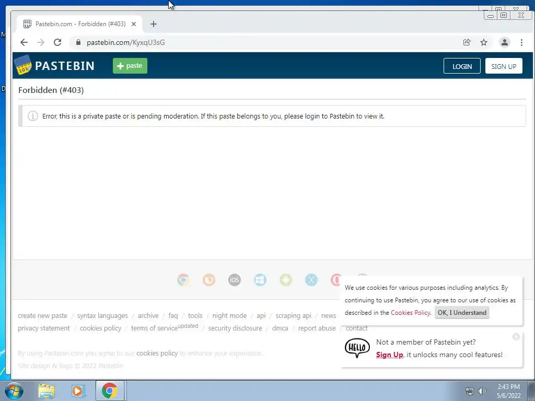This screenshot has width=535, height=401.
Task: Click the Pastebin logo
Action: click(55, 65)
